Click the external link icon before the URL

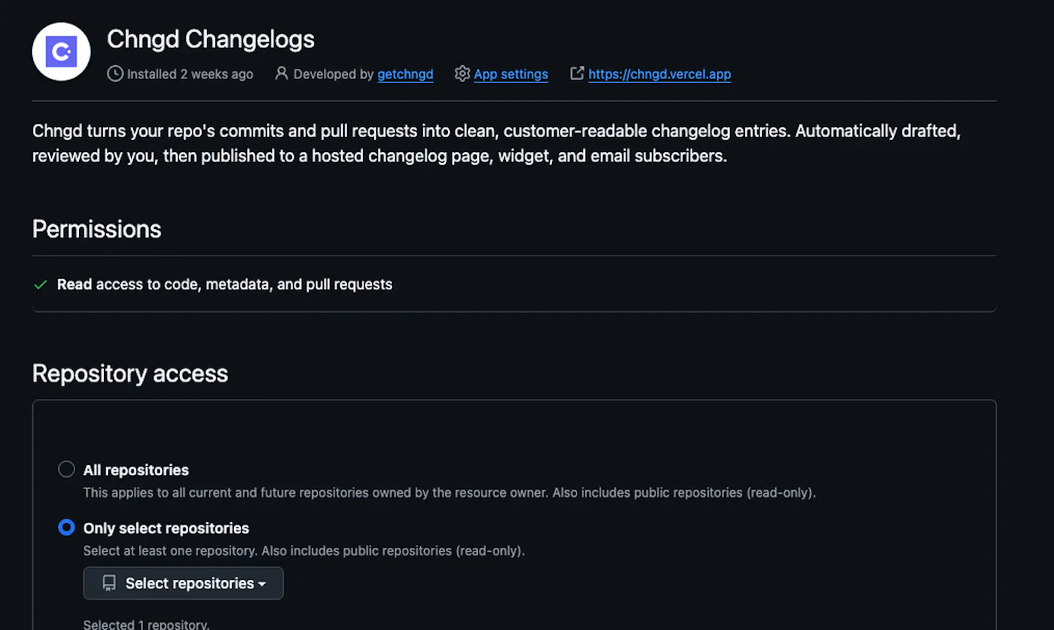coord(577,73)
